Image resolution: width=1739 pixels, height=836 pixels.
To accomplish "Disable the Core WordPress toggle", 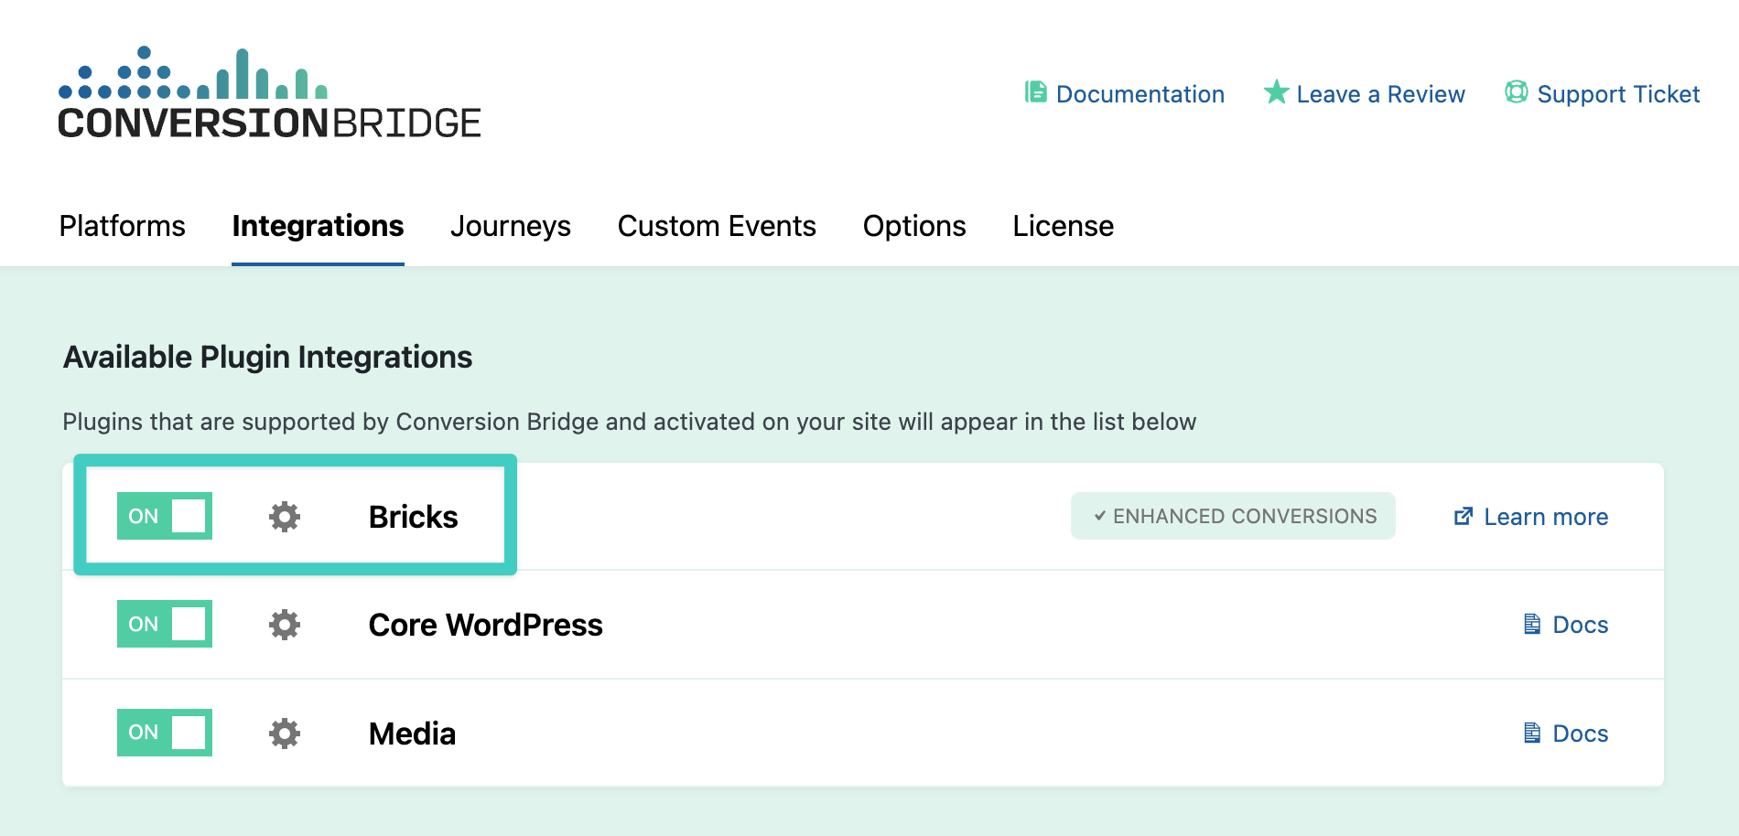I will coord(165,624).
